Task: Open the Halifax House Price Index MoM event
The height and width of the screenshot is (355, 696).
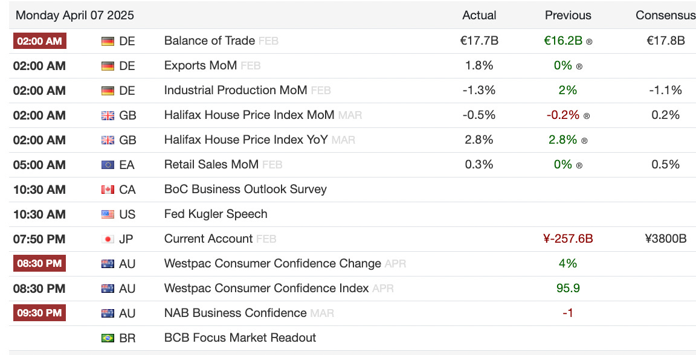Action: tap(249, 115)
